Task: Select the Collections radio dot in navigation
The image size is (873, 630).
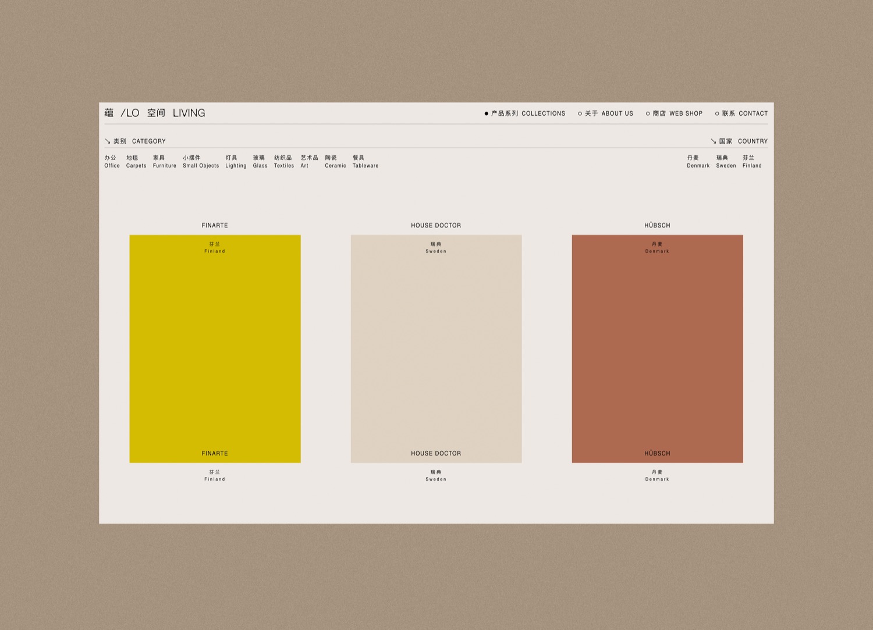Action: point(487,114)
